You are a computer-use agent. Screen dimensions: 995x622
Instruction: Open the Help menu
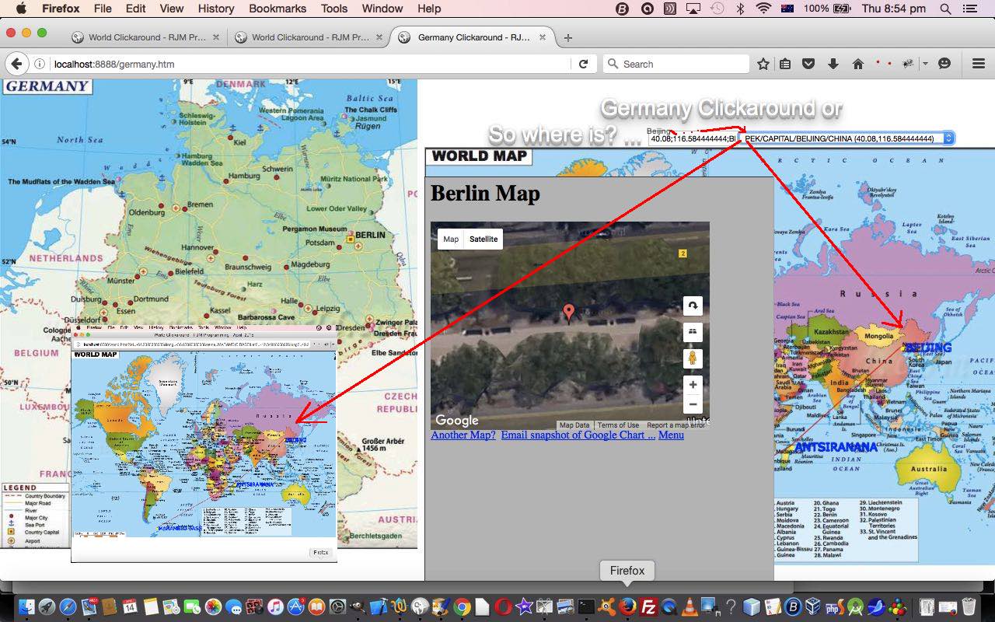429,9
